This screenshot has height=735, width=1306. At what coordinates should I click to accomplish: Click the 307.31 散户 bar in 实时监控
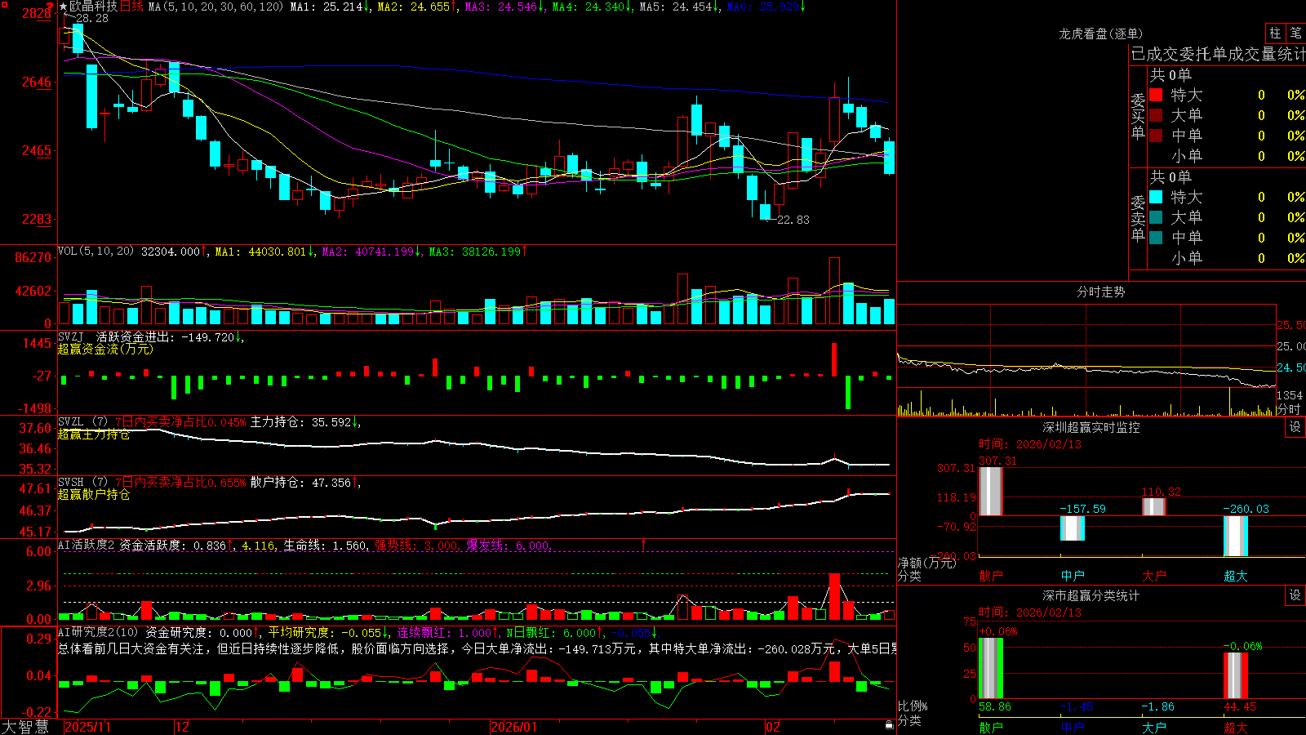[990, 491]
